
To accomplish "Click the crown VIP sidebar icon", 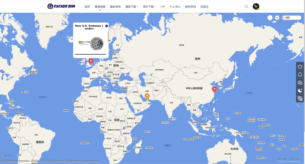I will click(x=300, y=66).
